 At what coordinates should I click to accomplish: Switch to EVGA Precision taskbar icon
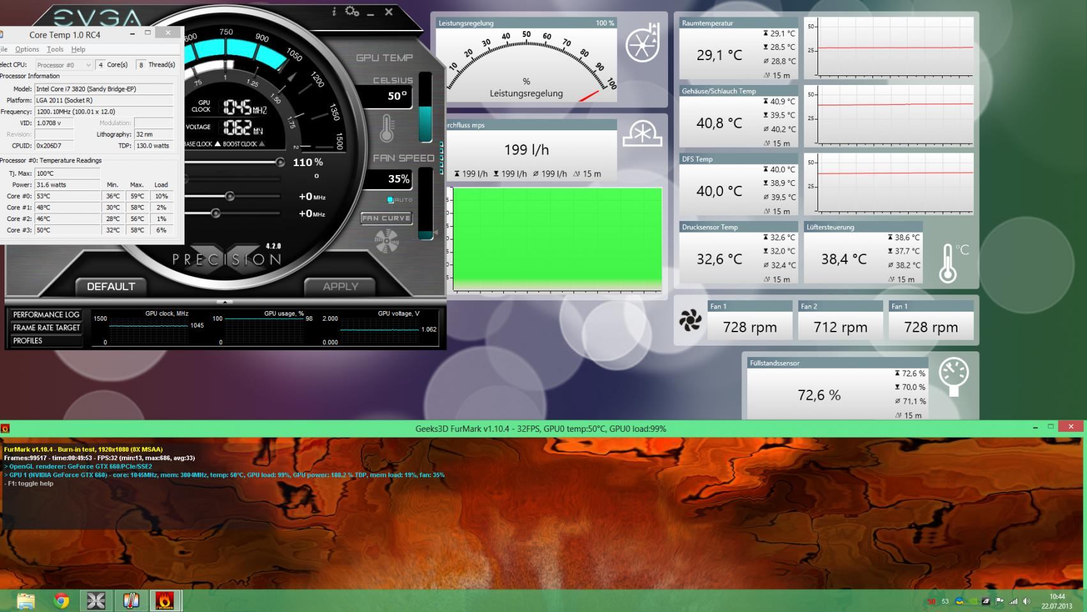[x=96, y=601]
